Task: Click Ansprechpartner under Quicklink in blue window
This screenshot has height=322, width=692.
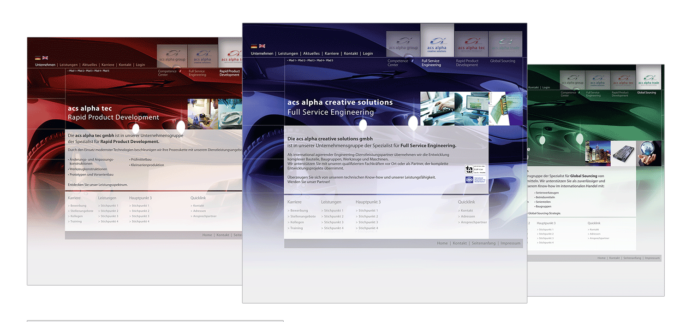Action: [472, 222]
